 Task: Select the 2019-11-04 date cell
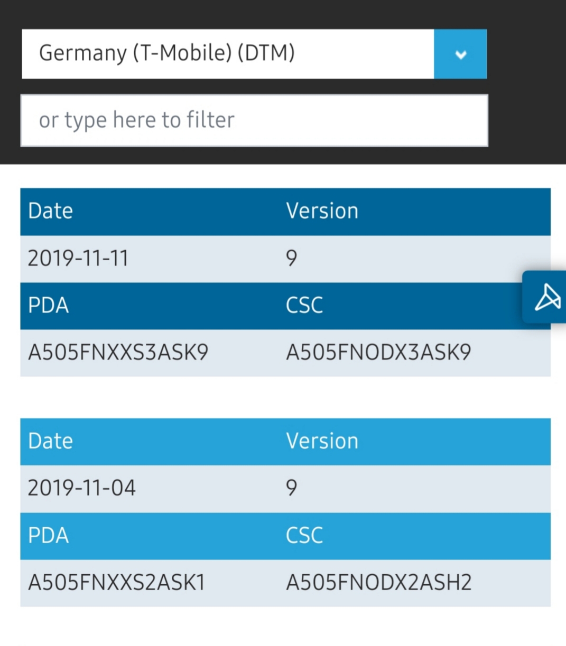82,488
